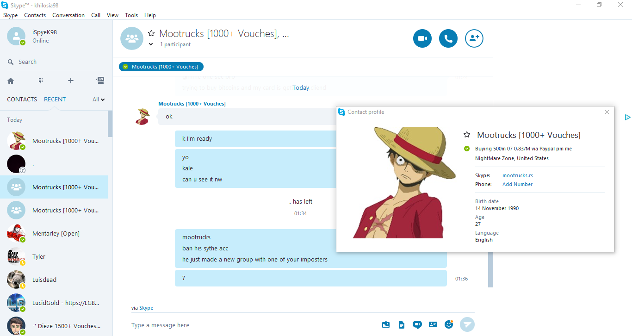Open the View menu
Image resolution: width=632 pixels, height=336 pixels.
[x=113, y=15]
